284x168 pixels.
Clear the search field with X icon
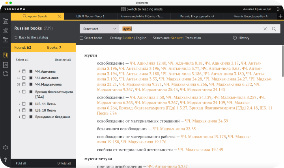[265, 29]
